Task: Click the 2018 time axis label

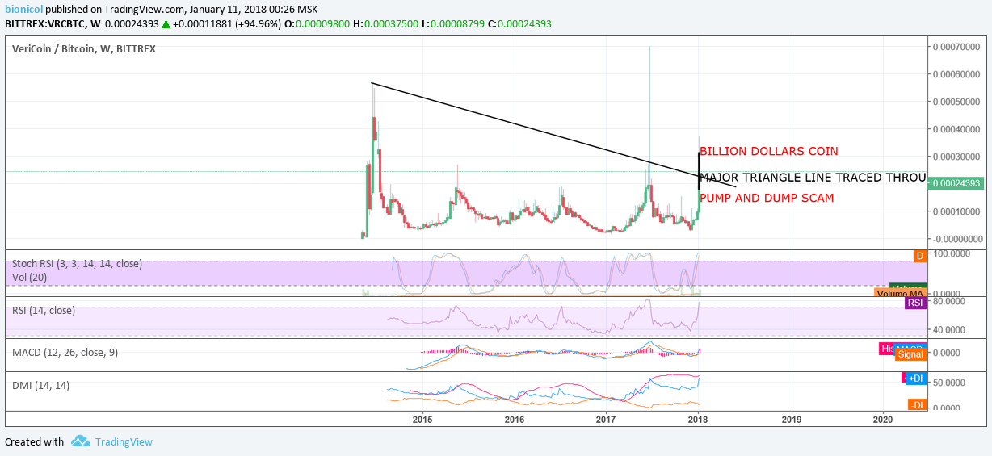Action: (x=699, y=419)
